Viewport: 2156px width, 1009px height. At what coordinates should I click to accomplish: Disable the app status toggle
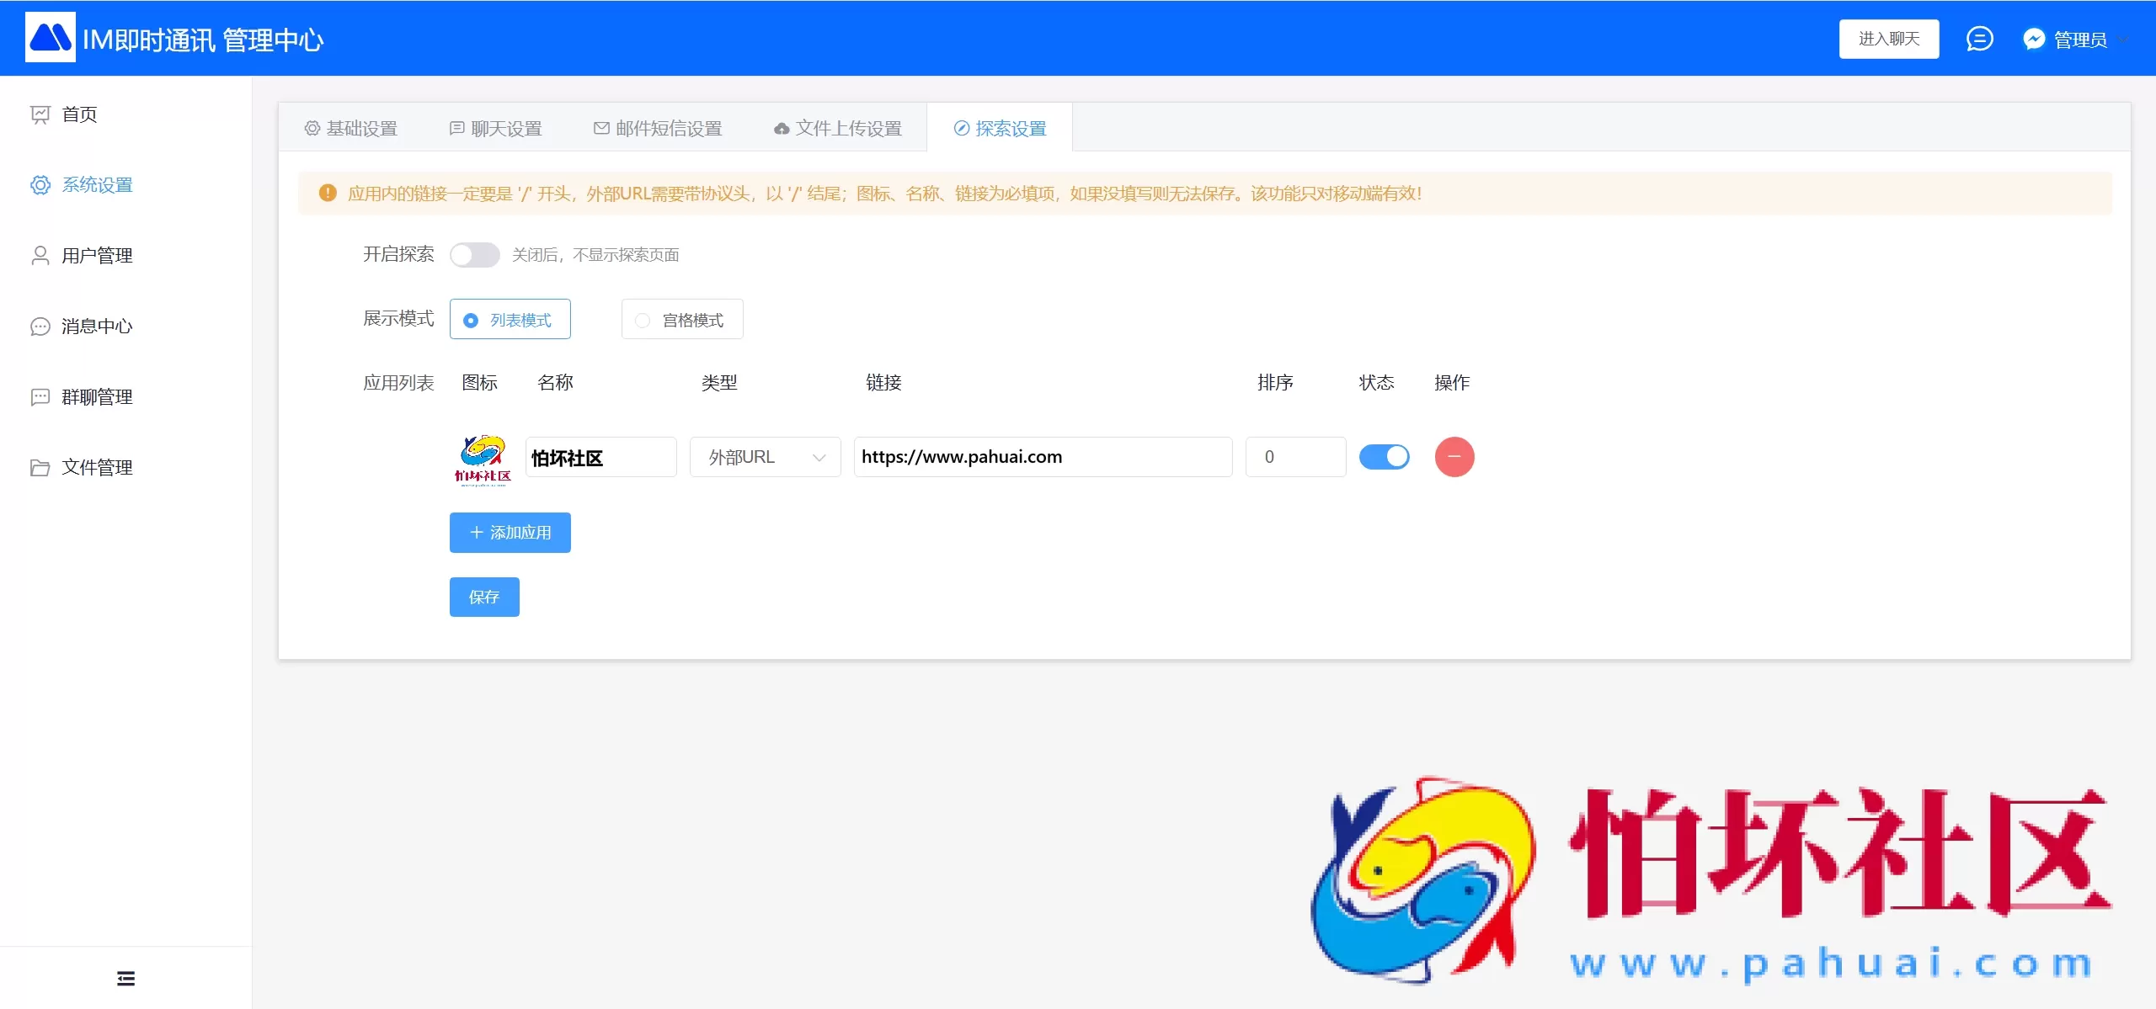click(1384, 456)
